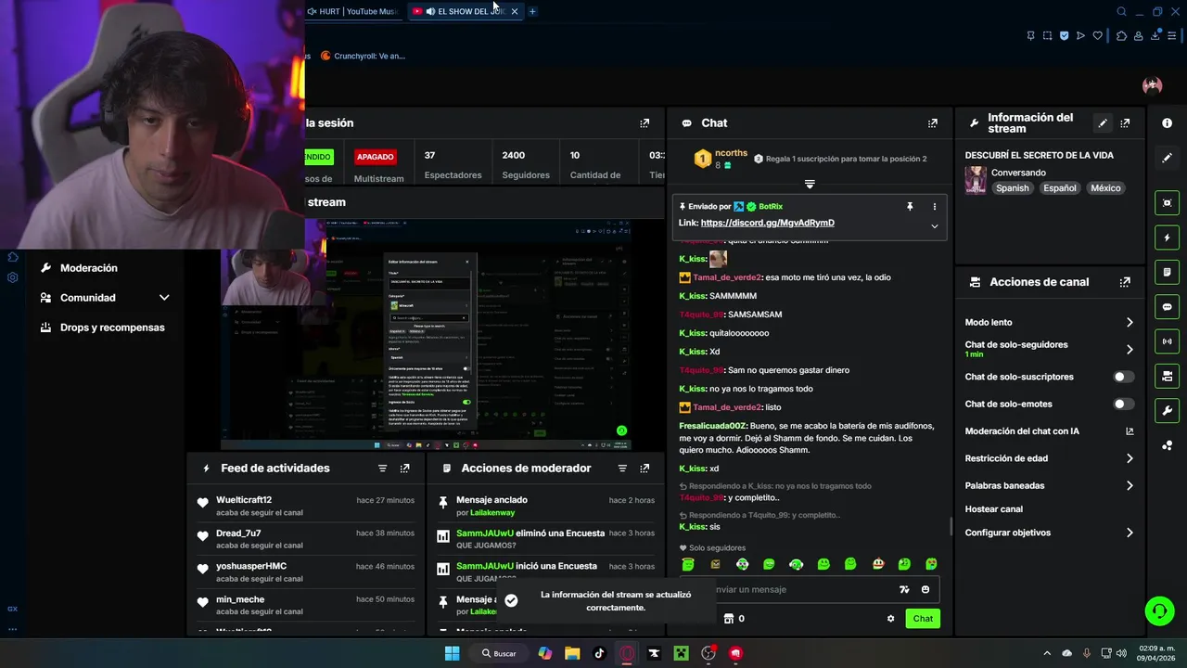1187x668 pixels.
Task: Click the info icon in right sidebar
Action: 1168,122
